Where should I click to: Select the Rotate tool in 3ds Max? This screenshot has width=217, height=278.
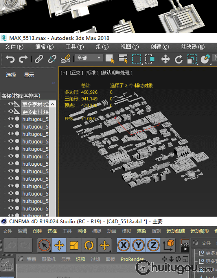tap(179, 59)
